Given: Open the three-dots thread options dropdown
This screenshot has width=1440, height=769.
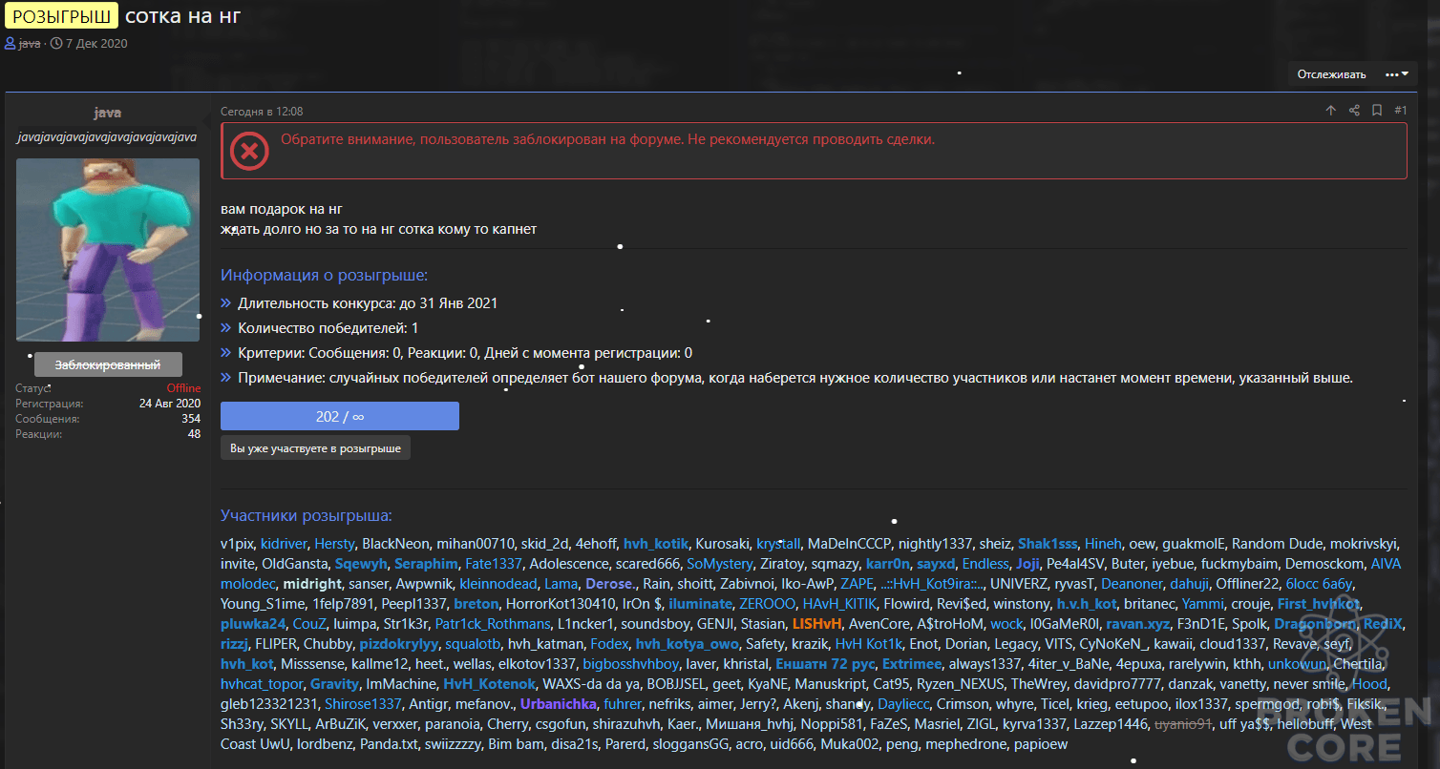Looking at the screenshot, I should [1397, 74].
